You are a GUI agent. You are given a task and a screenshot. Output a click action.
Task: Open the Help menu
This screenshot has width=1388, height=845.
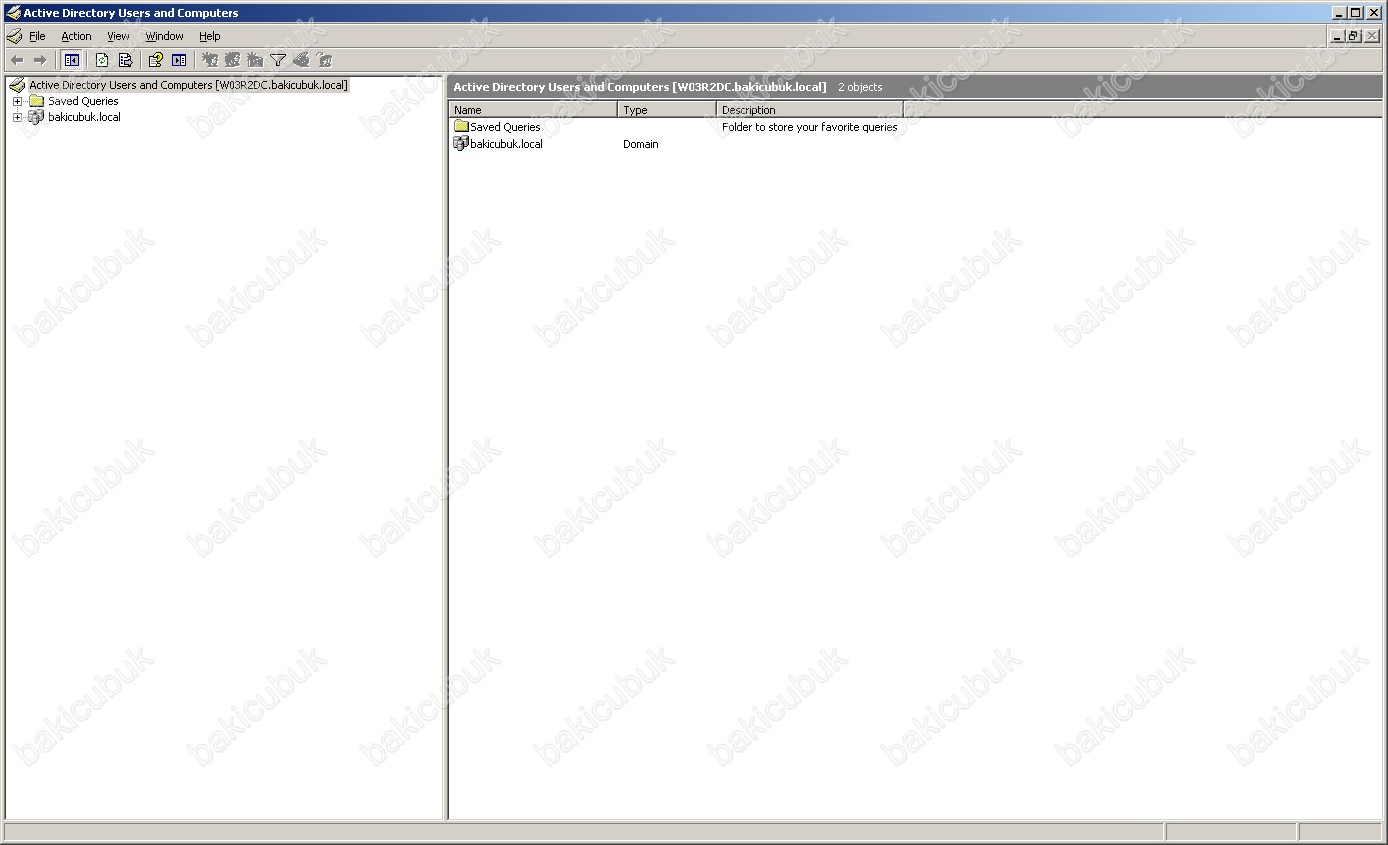pos(209,36)
